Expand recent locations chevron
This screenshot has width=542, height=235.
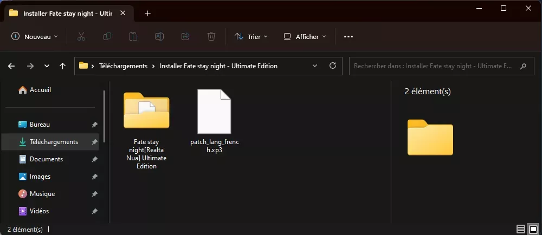(x=47, y=66)
